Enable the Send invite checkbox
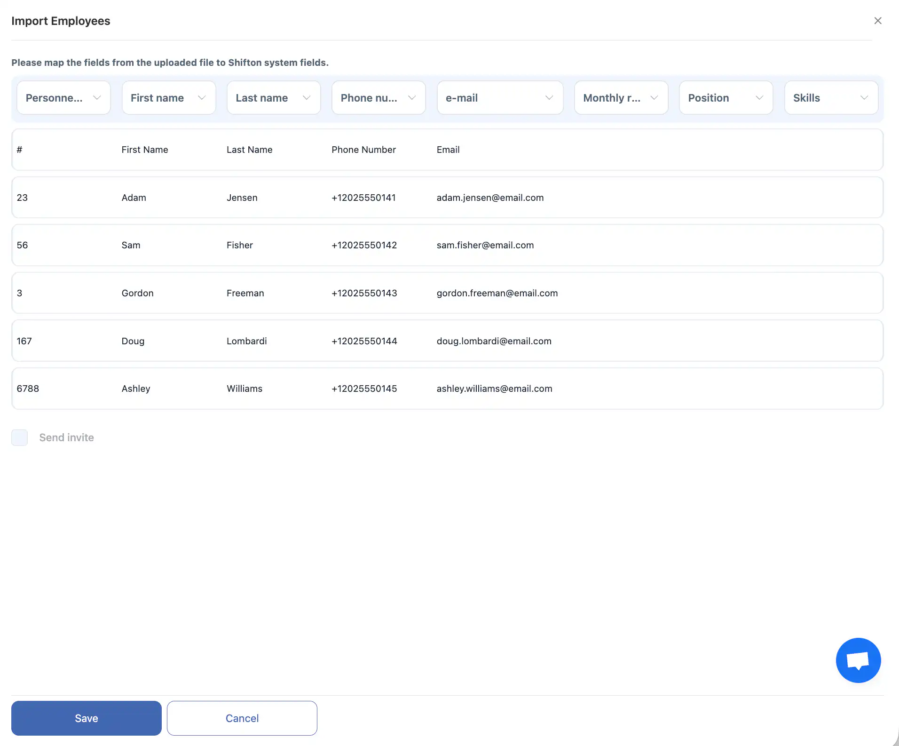This screenshot has height=746, width=899. pos(20,437)
